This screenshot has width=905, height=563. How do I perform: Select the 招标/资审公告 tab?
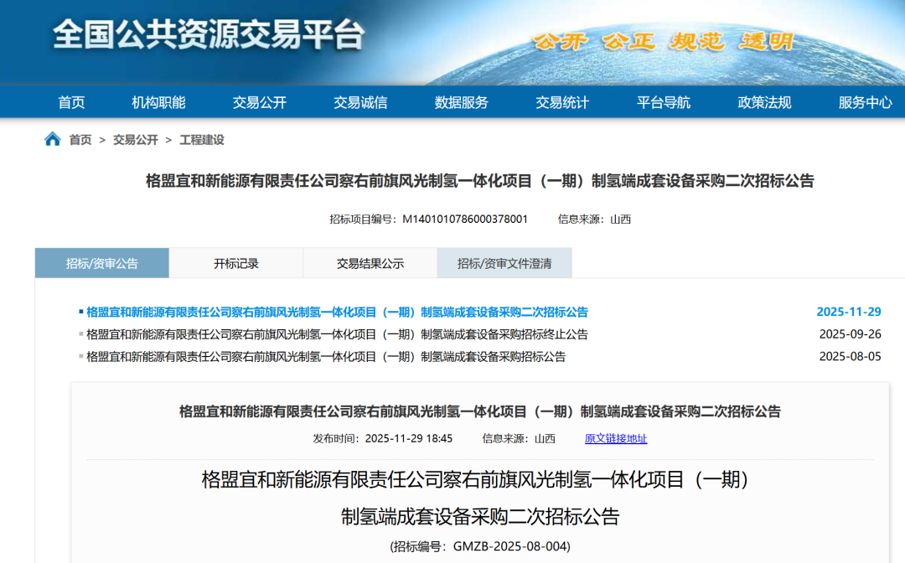[x=101, y=262]
